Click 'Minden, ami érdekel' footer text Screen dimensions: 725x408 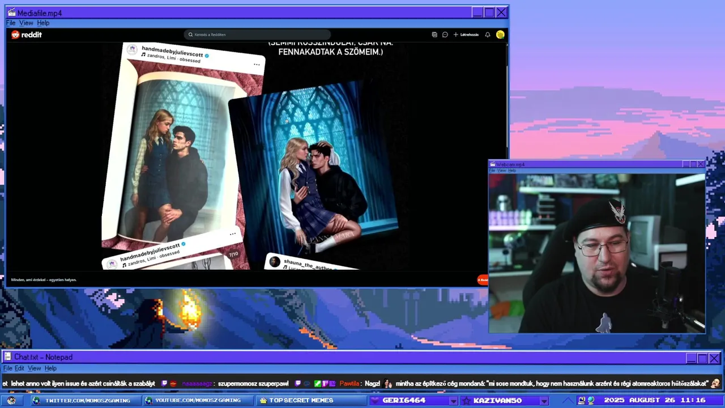point(44,280)
